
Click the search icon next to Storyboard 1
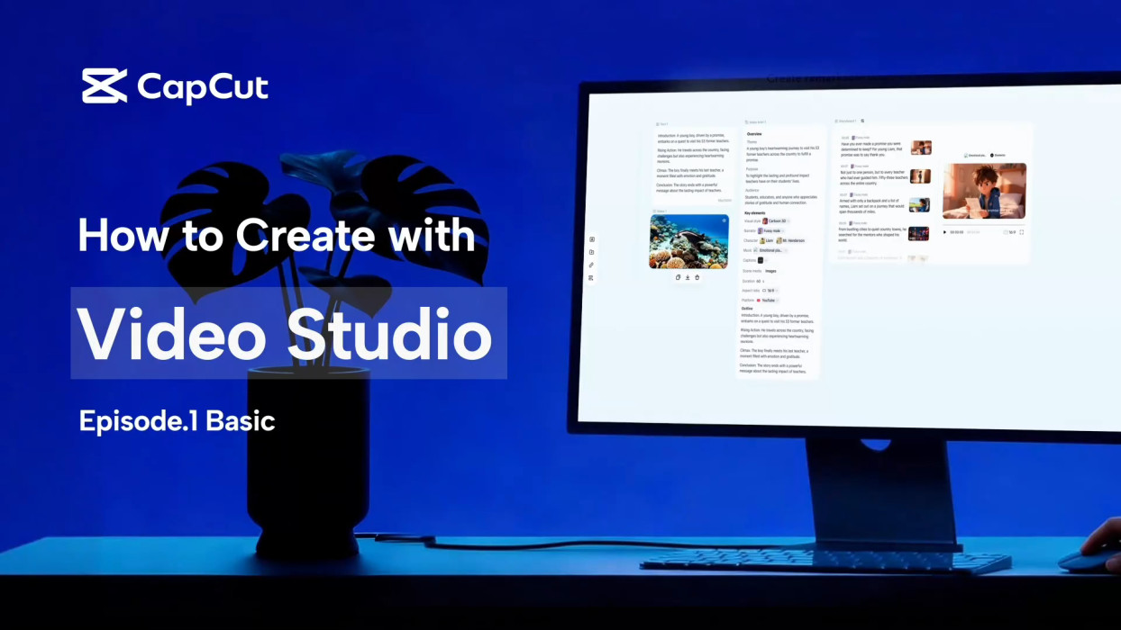click(862, 121)
